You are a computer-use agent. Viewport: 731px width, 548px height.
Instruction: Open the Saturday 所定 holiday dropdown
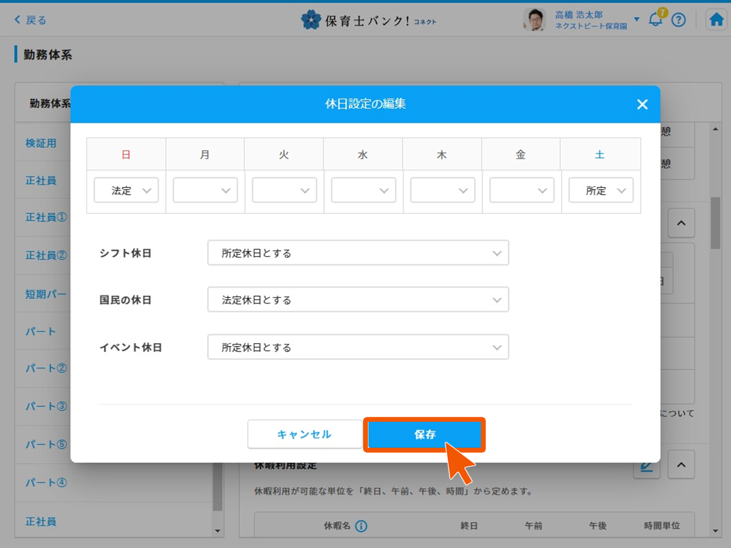[x=601, y=190]
